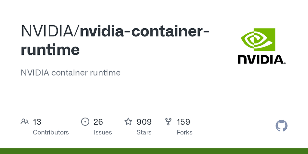Click the word 'runtime' in the title
Viewport: 308px width, 154px height.
tap(50, 50)
